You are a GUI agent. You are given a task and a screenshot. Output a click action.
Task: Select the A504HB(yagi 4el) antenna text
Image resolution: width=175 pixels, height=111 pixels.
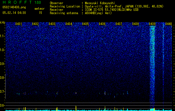[x=98, y=13]
